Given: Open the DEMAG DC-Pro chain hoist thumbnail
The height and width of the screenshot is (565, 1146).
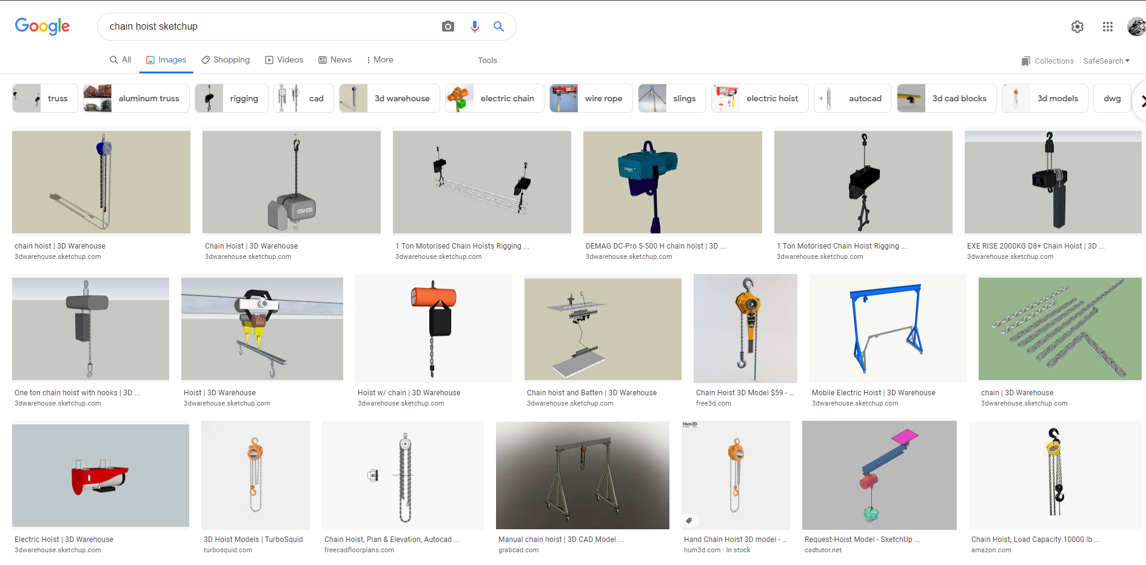Looking at the screenshot, I should coord(672,182).
